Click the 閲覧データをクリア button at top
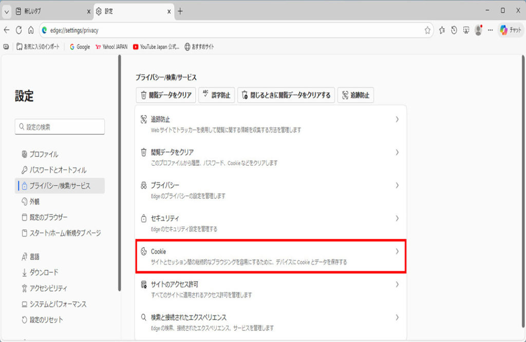Screen dimensions: 526x342 tap(165, 95)
